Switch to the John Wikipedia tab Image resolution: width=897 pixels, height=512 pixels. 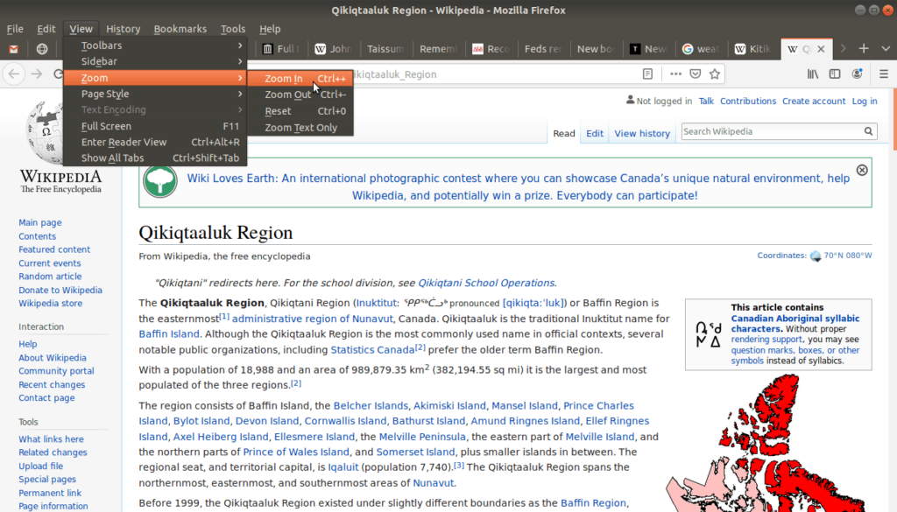[333, 49]
